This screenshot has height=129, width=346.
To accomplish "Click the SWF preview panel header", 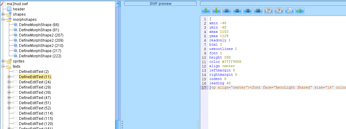I will click(160, 4).
